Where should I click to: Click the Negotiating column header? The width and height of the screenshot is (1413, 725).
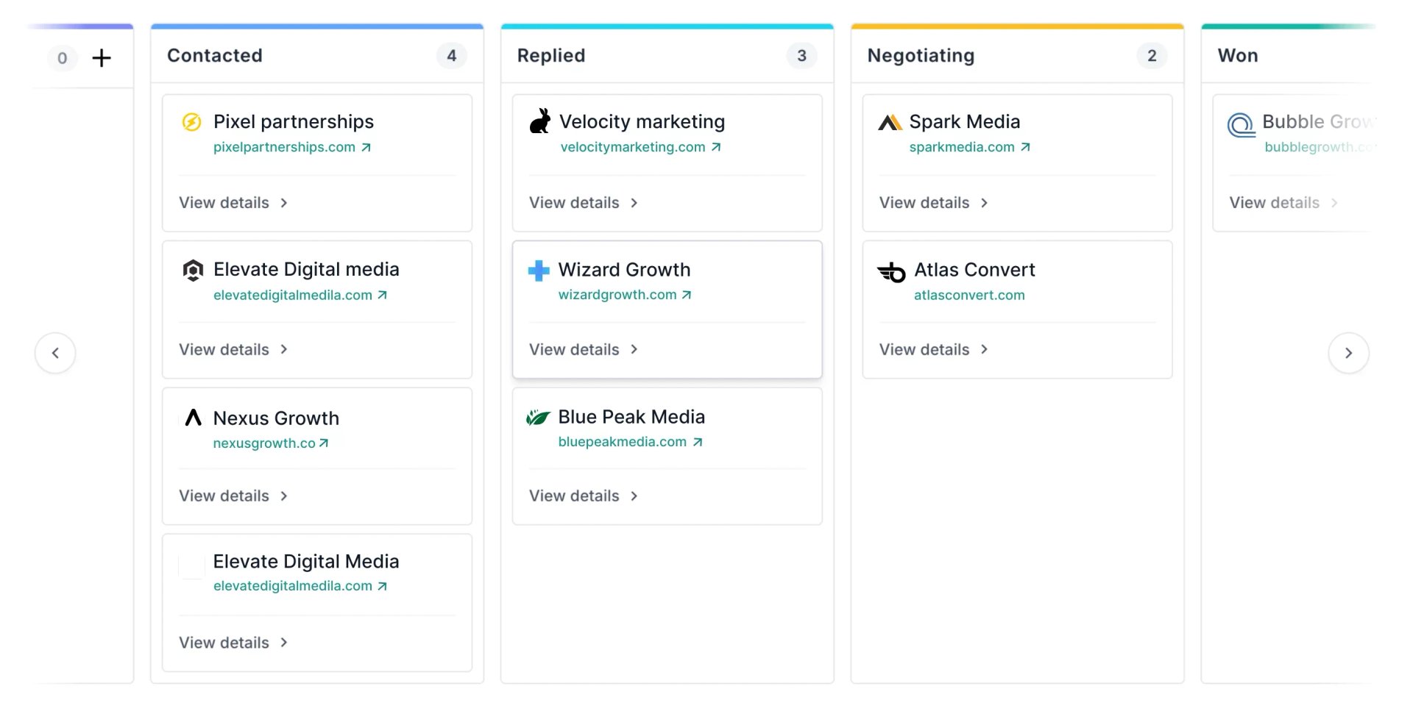pyautogui.click(x=921, y=56)
